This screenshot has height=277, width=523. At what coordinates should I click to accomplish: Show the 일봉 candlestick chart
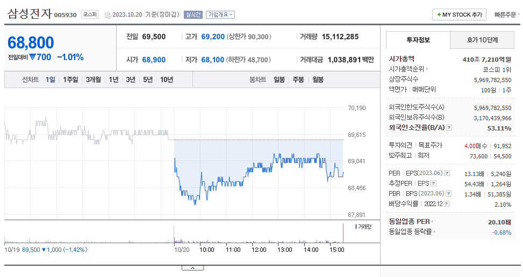279,79
